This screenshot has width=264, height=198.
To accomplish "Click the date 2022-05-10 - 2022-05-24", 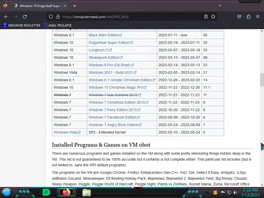I will point(179,132).
